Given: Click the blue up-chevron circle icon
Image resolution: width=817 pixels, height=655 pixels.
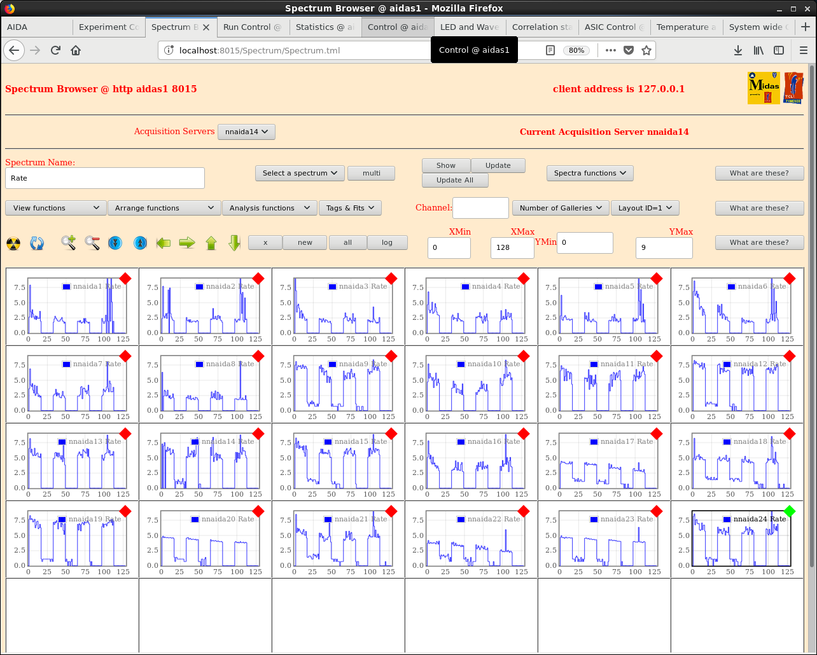Looking at the screenshot, I should 141,243.
